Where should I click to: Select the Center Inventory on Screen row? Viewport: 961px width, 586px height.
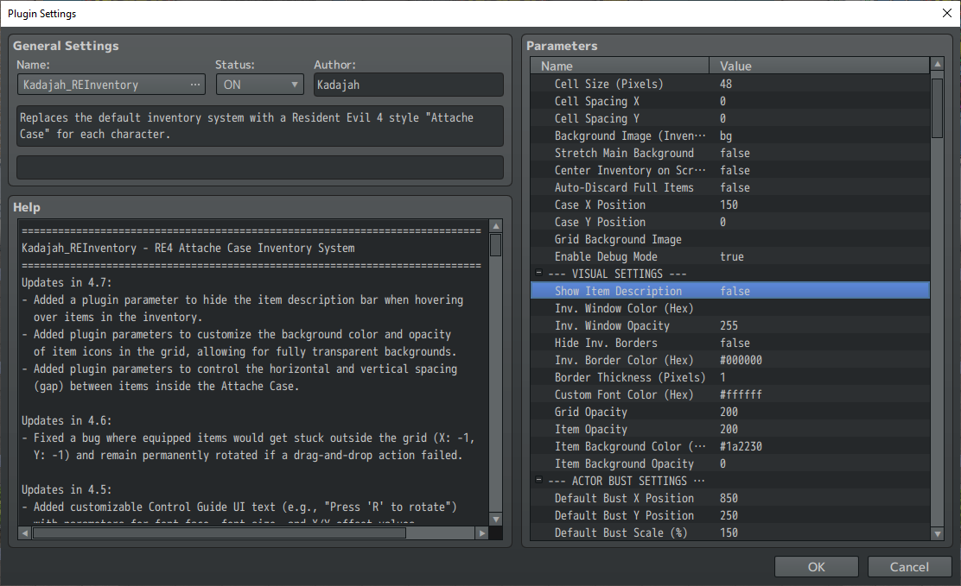pyautogui.click(x=730, y=170)
